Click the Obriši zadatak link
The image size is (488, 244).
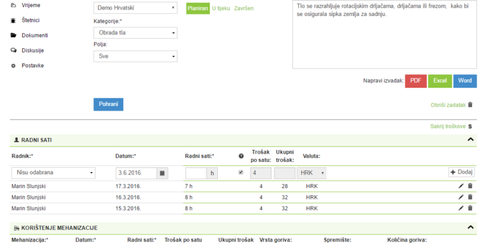tap(448, 105)
